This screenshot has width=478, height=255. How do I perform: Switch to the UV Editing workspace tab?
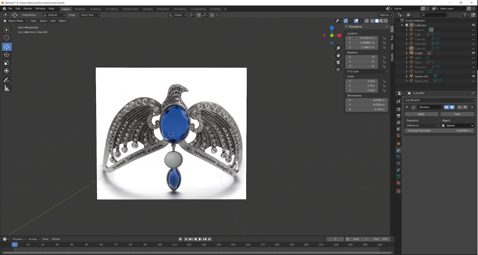pos(111,9)
